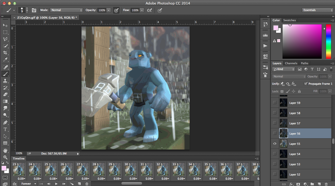Toggle Quick Mask mode
Image resolution: width=335 pixels, height=186 pixels.
[x=5, y=178]
